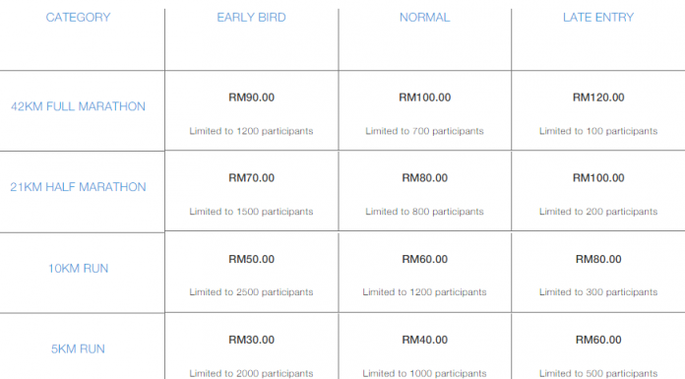Click the RM30.00 5KM early bird price
This screenshot has width=685, height=379.
coord(251,340)
